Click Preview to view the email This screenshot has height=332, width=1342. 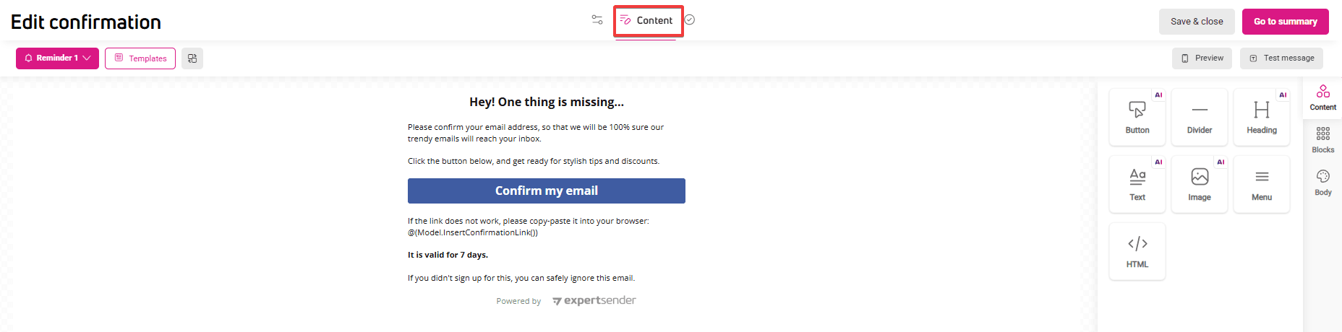[1201, 58]
